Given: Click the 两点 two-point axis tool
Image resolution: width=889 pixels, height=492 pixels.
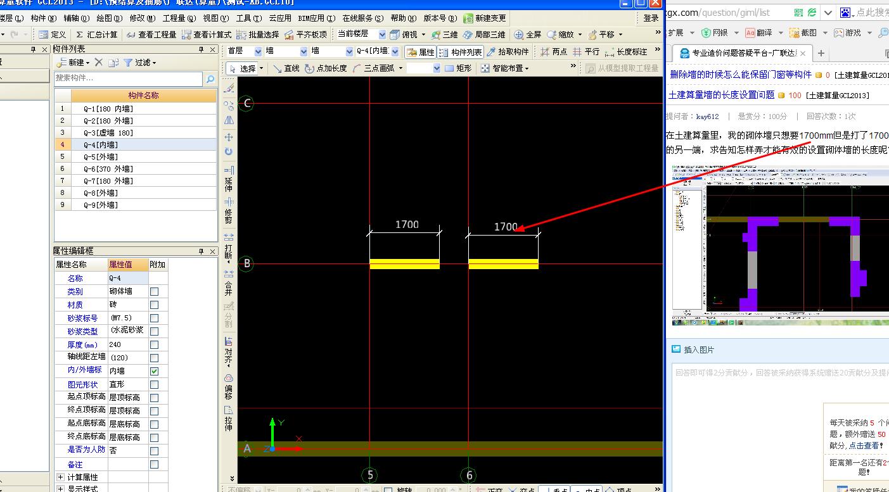Looking at the screenshot, I should (x=554, y=52).
